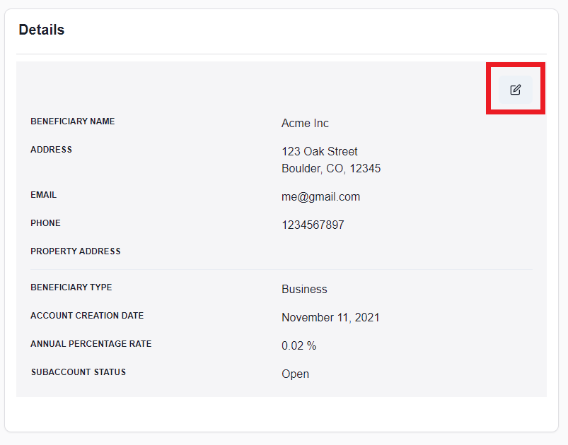Select the 0.02 % rate value
The image size is (568, 445).
click(x=299, y=345)
